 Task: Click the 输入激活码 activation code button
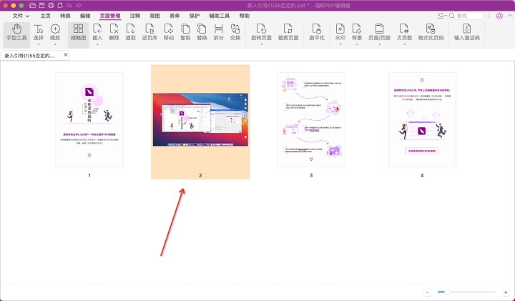pos(466,32)
